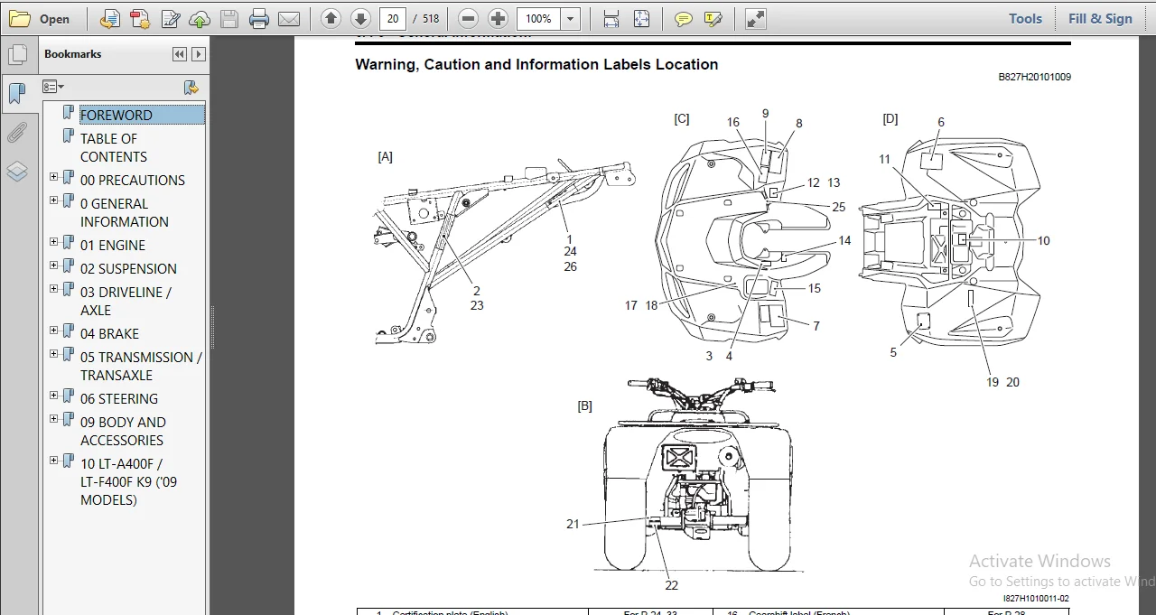Viewport: 1156px width, 615px height.
Task: Click the expand bookmarks pane arrow button
Action: pos(199,54)
